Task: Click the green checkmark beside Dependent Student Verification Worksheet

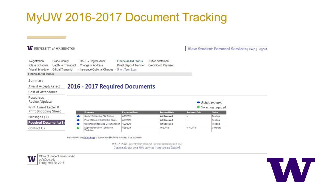Action: point(78,128)
